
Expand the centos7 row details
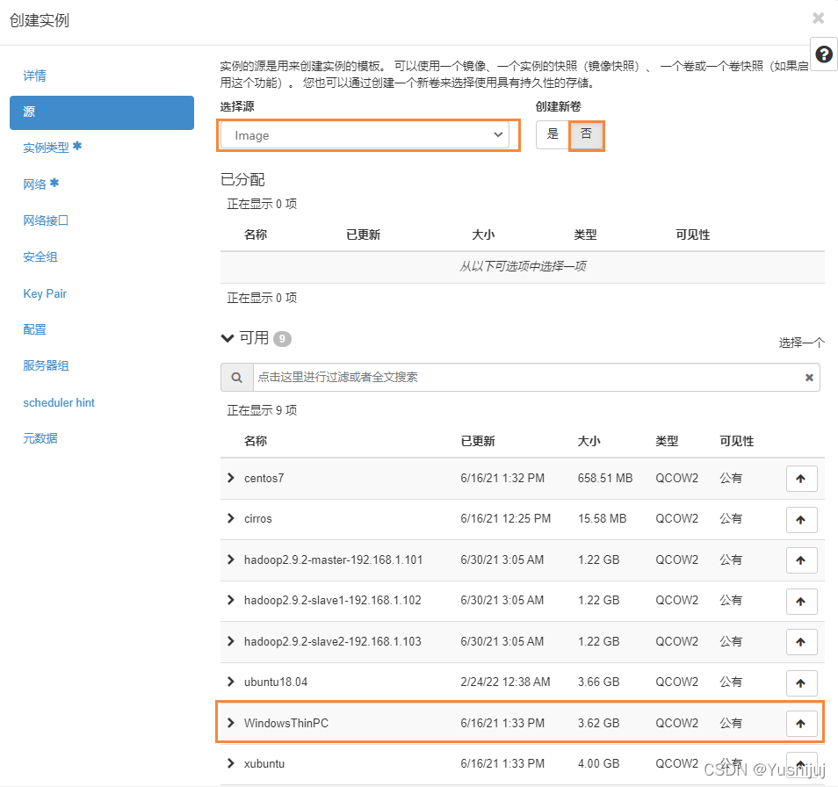click(231, 478)
